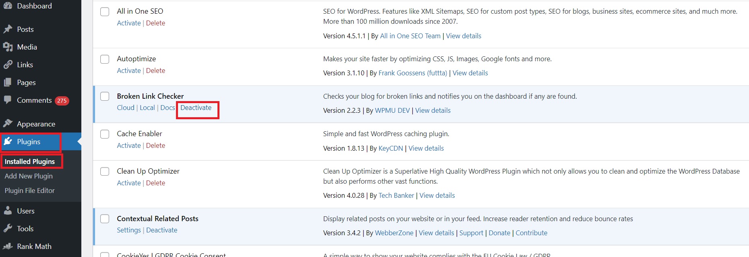The image size is (749, 257).
Task: Activate the Clean Up Optimizer plugin
Action: click(129, 183)
